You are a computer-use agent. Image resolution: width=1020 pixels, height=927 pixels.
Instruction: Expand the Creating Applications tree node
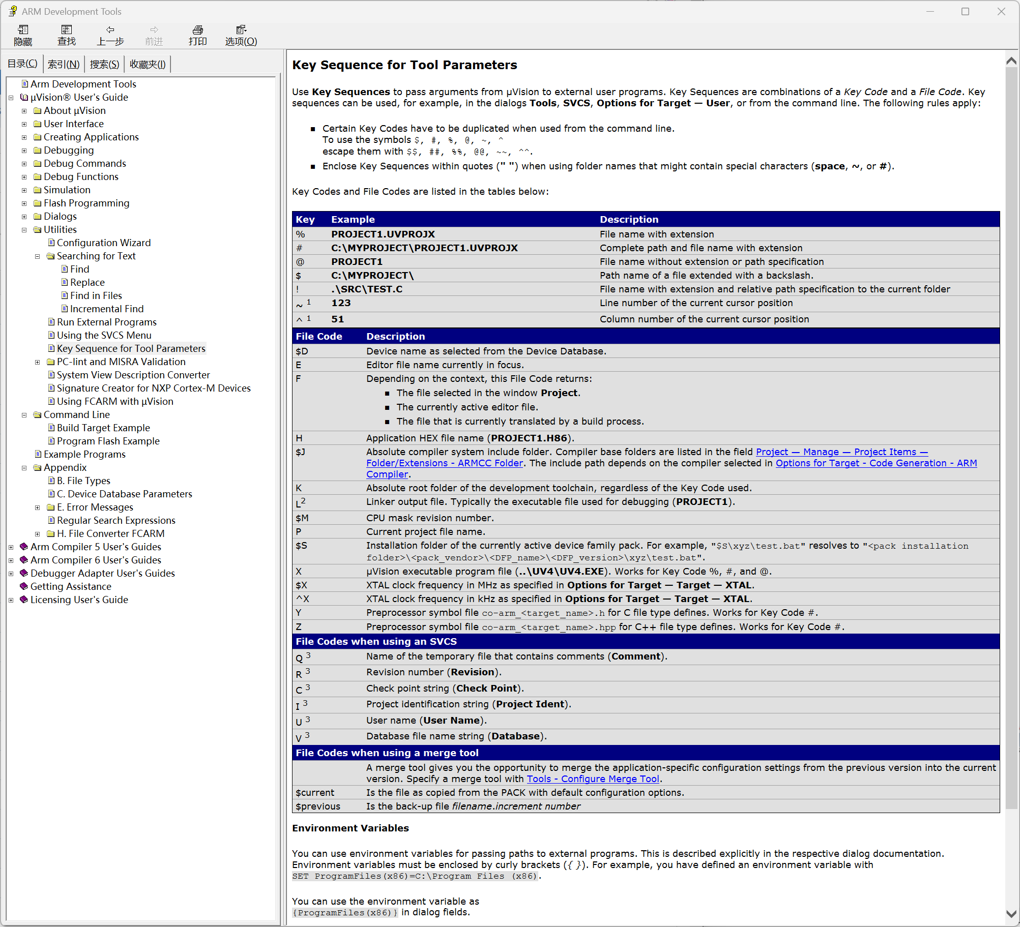(24, 137)
